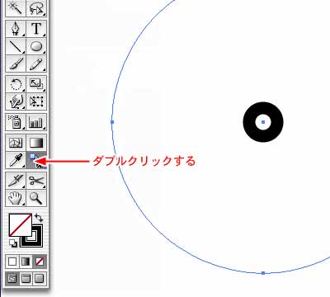Select the Rotate tool
The width and height of the screenshot is (330, 297).
[x=16, y=84]
